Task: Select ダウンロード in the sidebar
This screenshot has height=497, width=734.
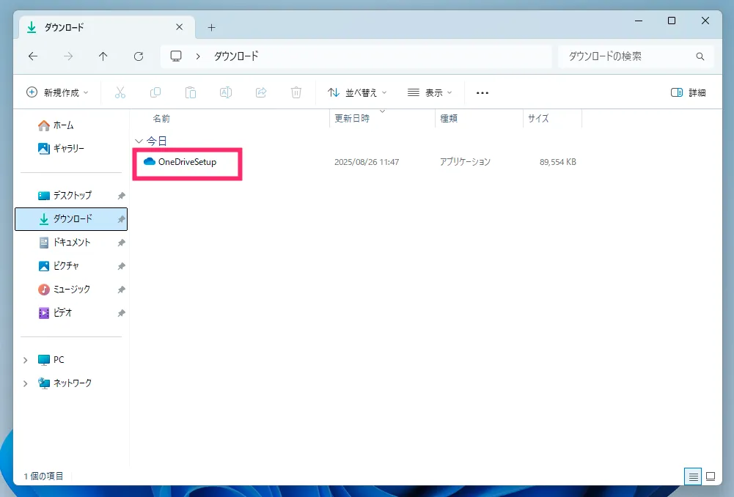Action: click(x=71, y=219)
